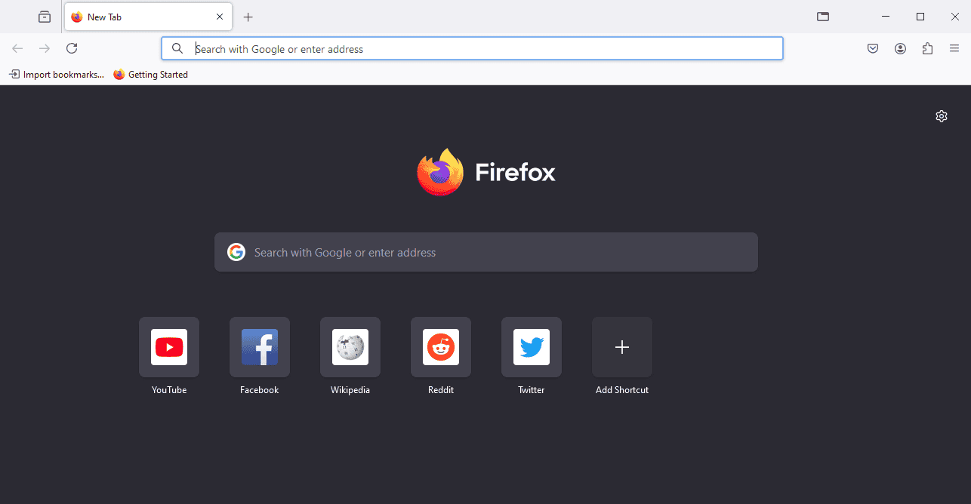Open the Wikipedia shortcut tile
The height and width of the screenshot is (504, 971).
click(350, 347)
